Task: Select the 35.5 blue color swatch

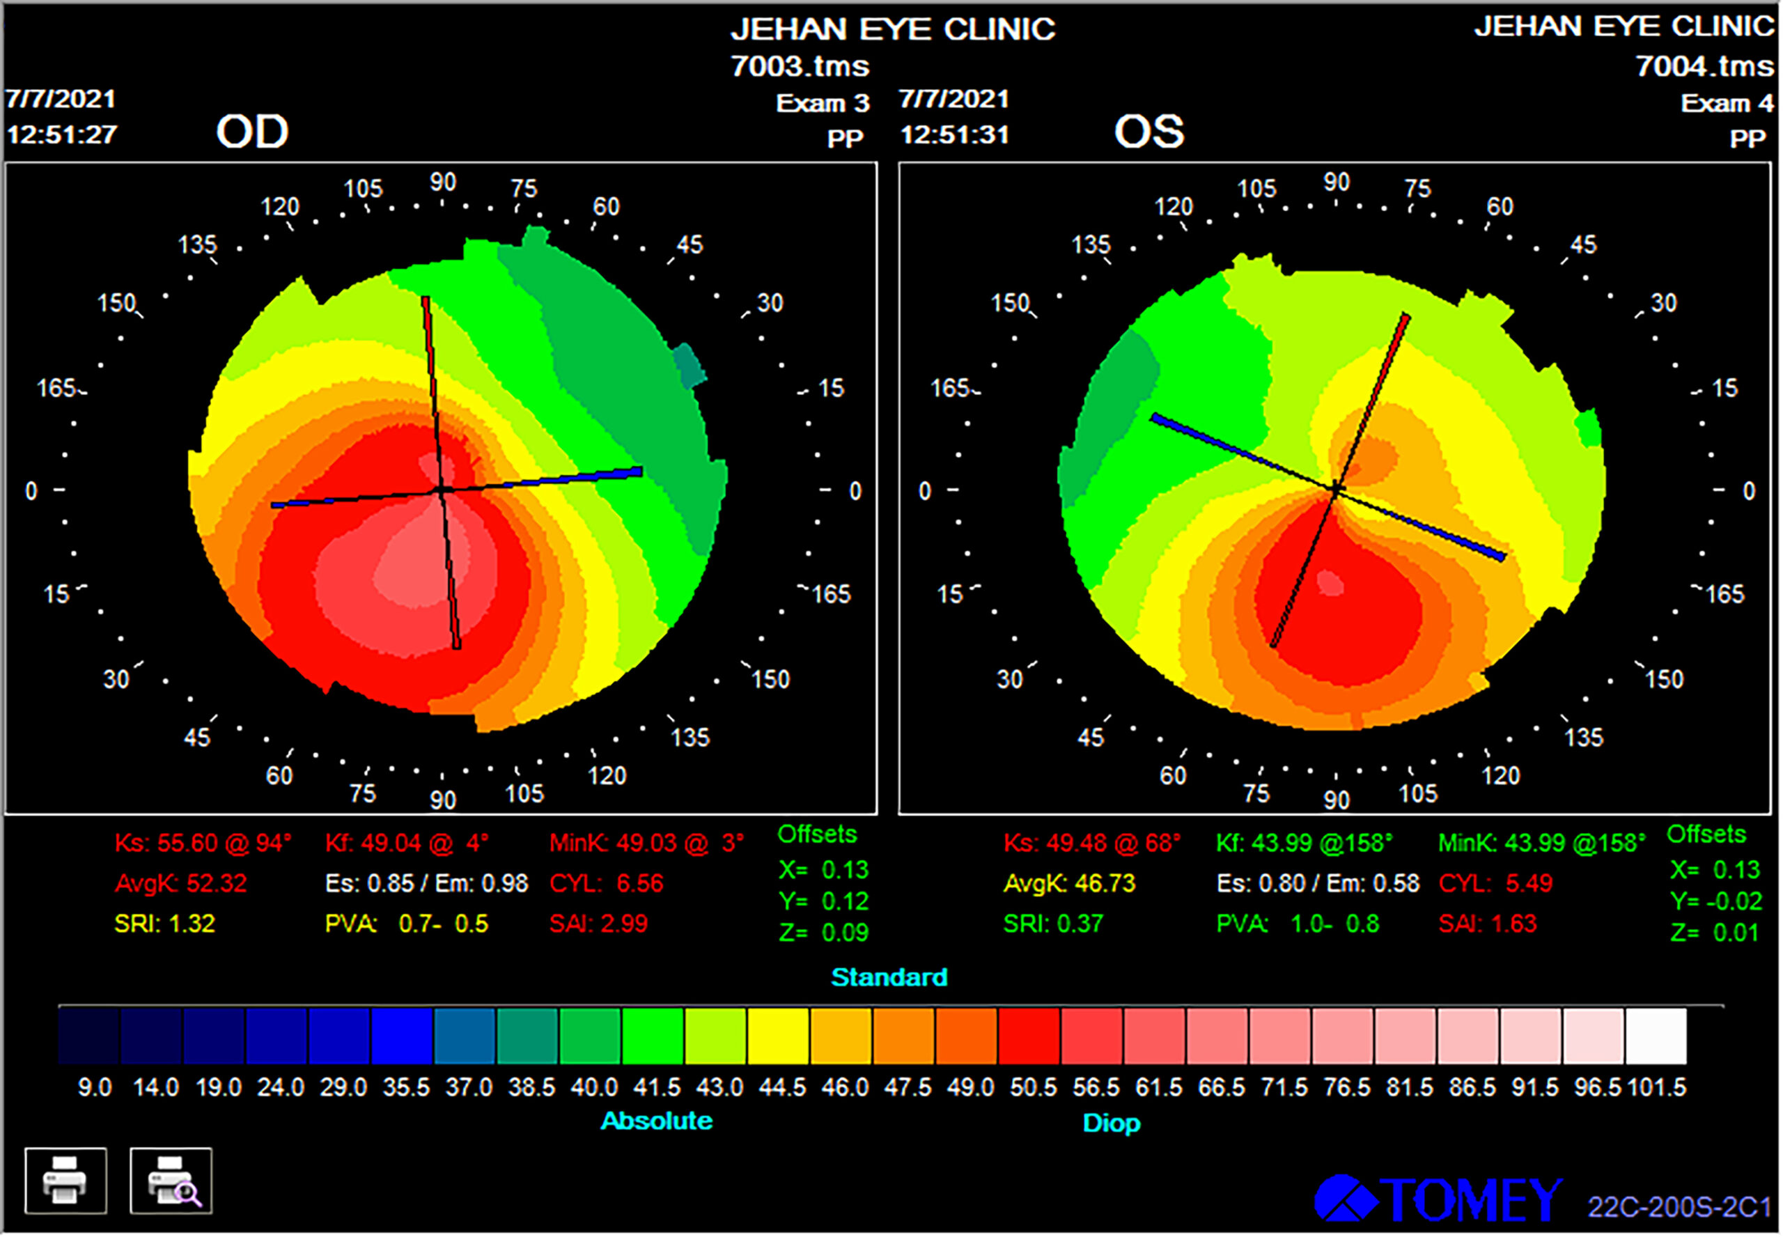Action: (x=402, y=1038)
